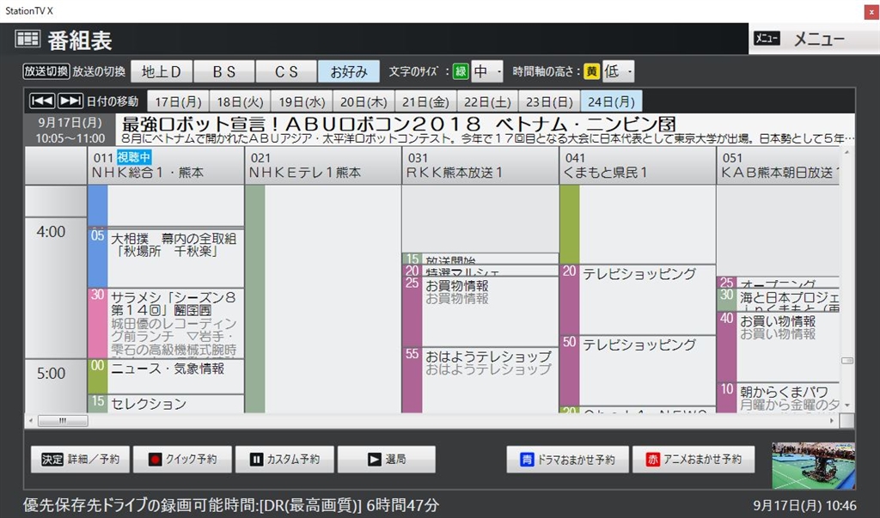Screen dimensions: 880x518
Task: Select channel header 031 RKK熊本放送1
Action: (x=480, y=166)
